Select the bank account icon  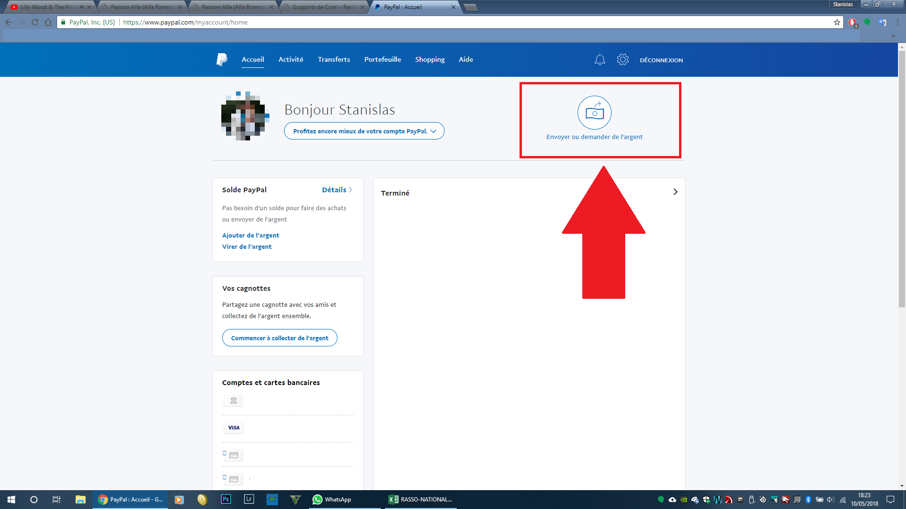[234, 401]
